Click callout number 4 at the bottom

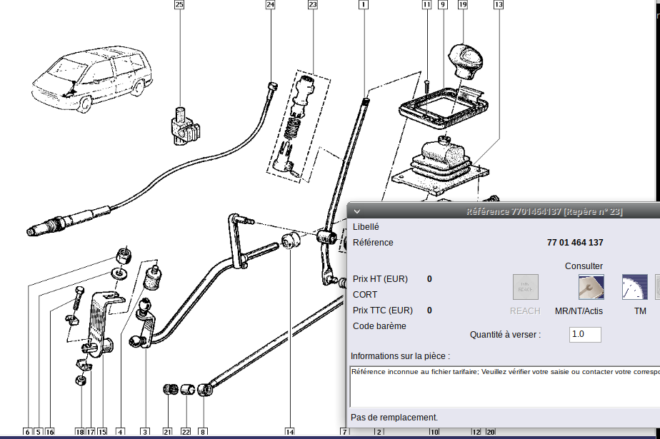120,432
